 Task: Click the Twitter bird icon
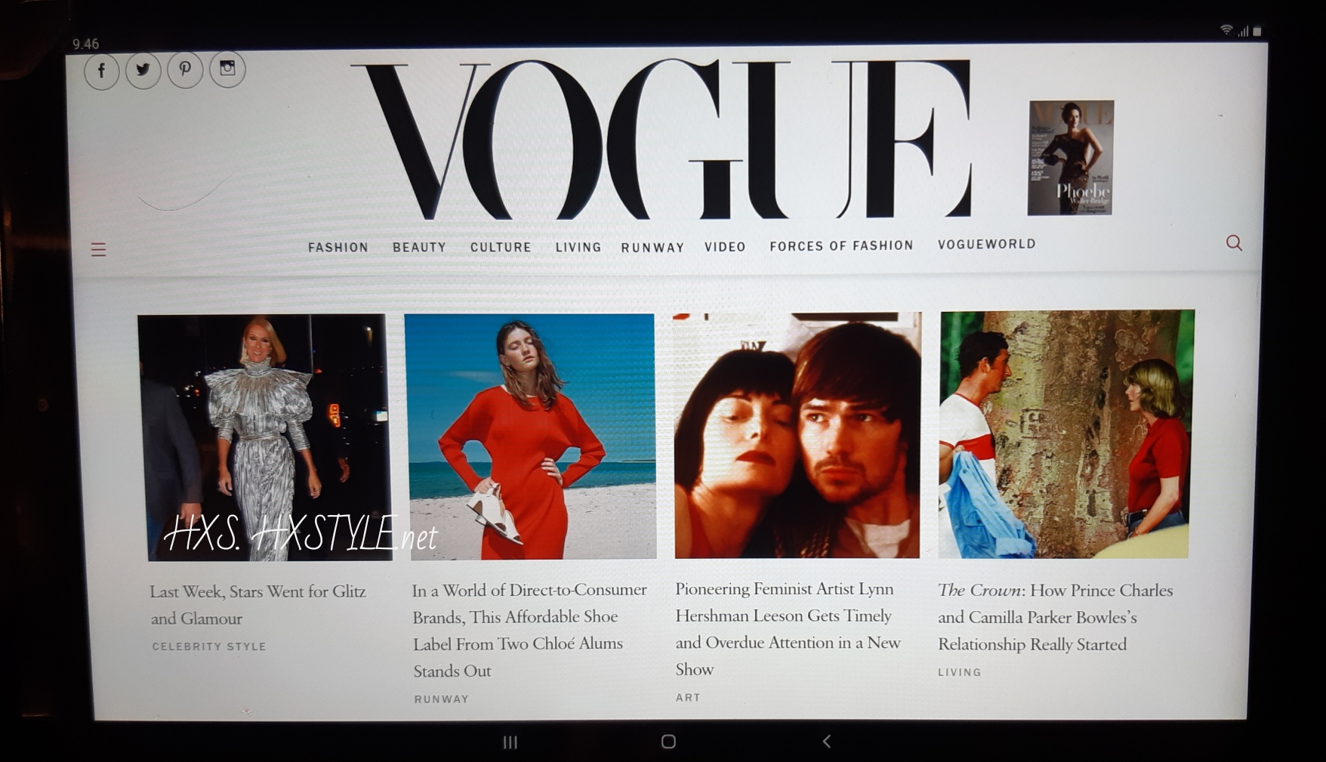tap(143, 71)
